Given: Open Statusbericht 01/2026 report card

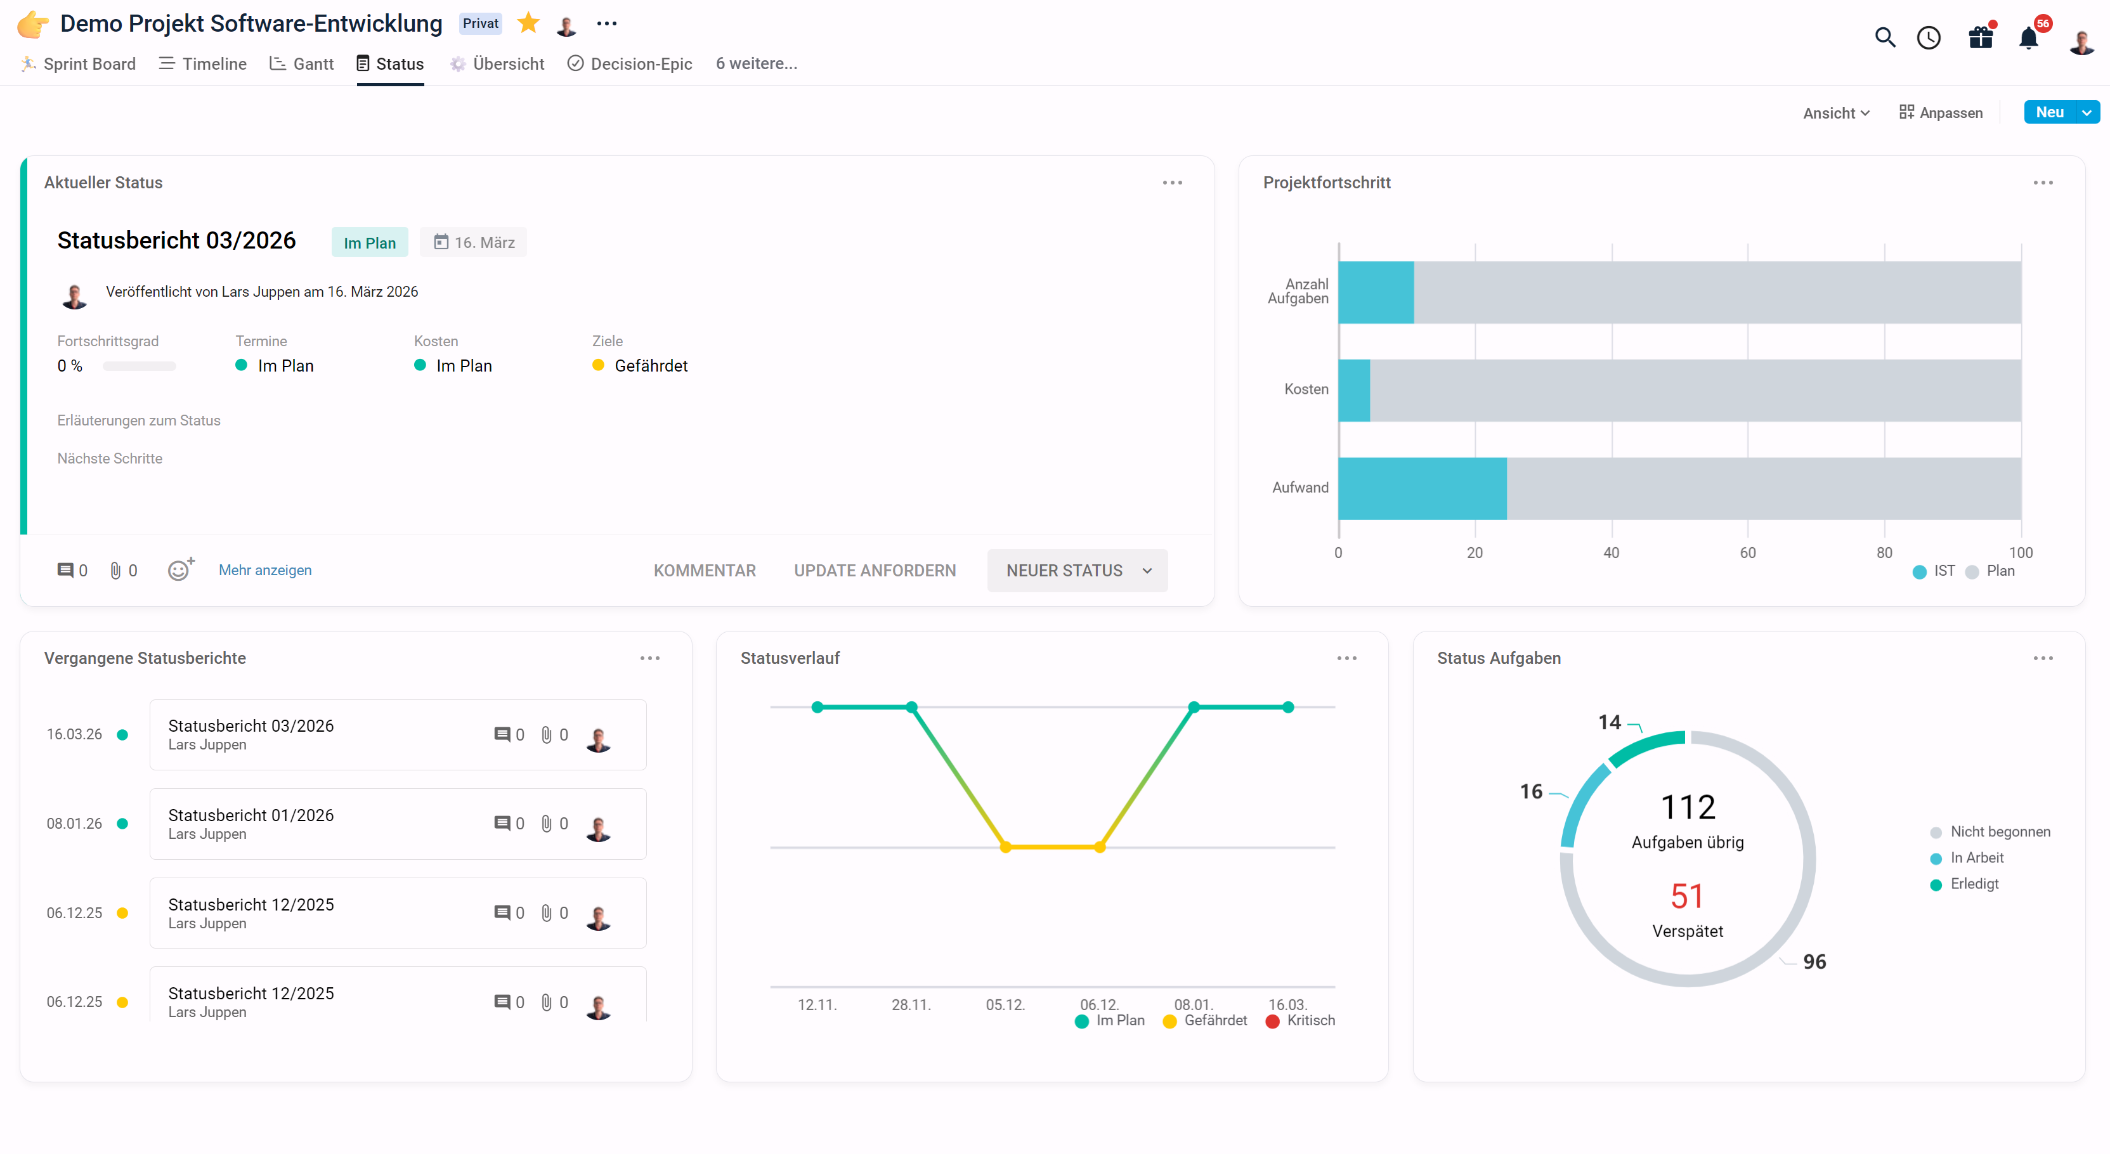Looking at the screenshot, I should pos(398,824).
